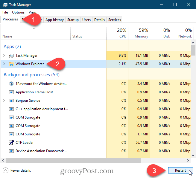This screenshot has height=178, width=196.
Task: Click the 9.9% CPU value
Action: [x=122, y=56]
